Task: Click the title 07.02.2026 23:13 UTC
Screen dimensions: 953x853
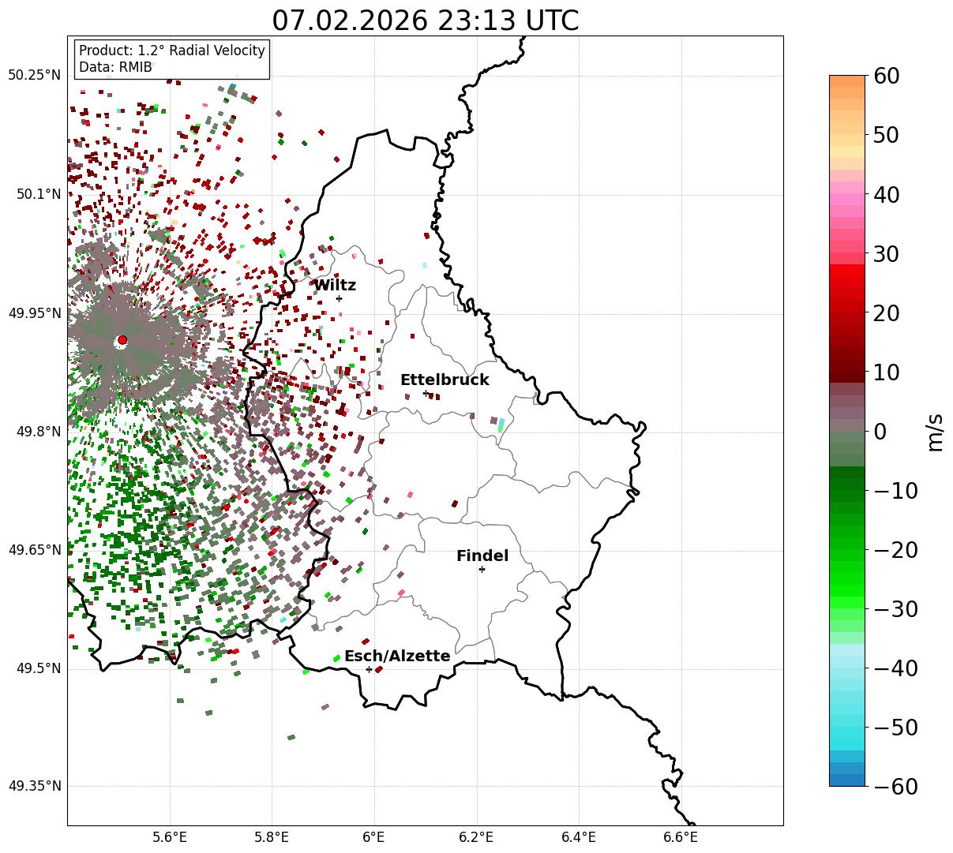Action: tap(425, 21)
